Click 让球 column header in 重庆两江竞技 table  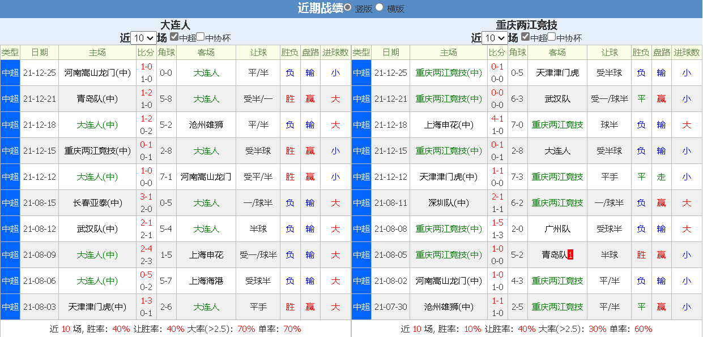click(x=610, y=53)
